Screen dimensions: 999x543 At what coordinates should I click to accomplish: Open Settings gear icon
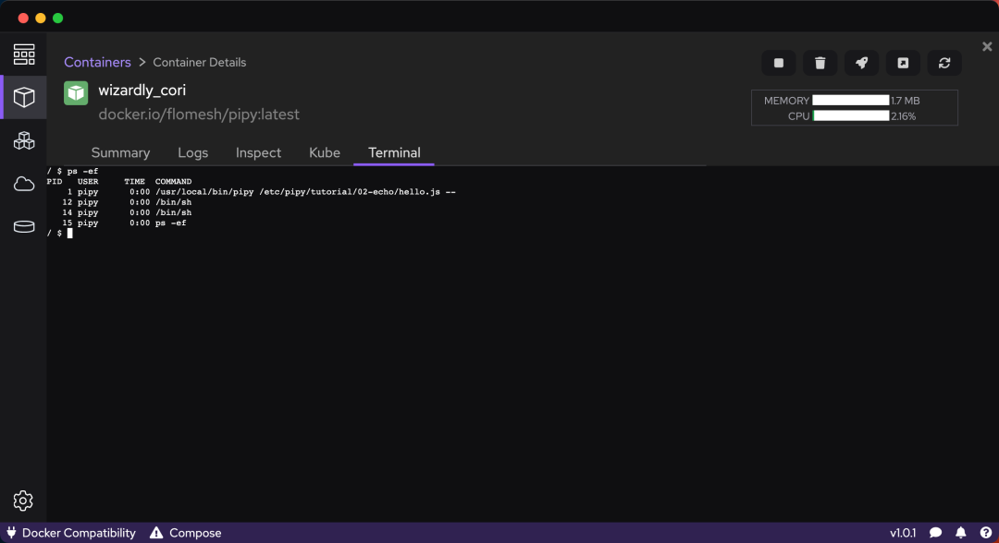tap(23, 501)
